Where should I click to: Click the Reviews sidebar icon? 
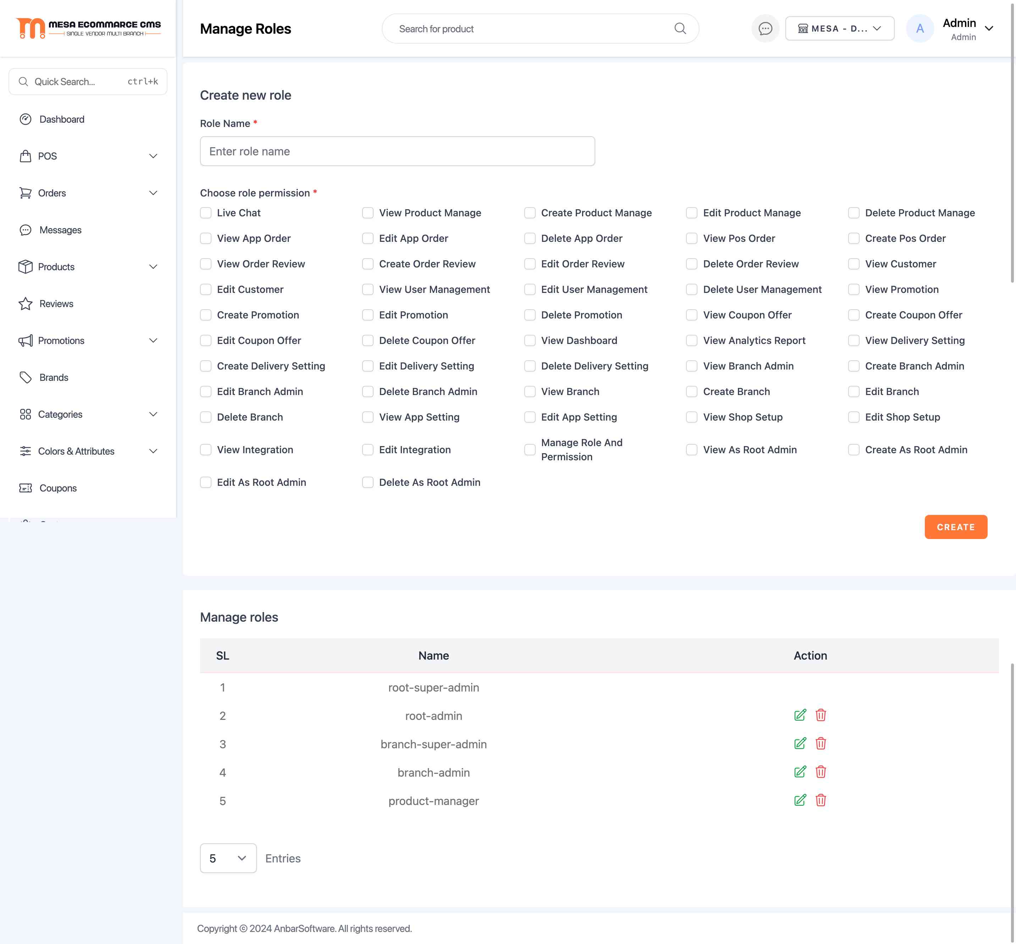pyautogui.click(x=24, y=304)
